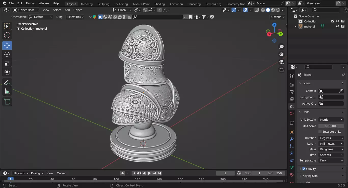Image resolution: width=348 pixels, height=188 pixels.
Task: Open the Particles properties tab
Action: click(x=292, y=146)
